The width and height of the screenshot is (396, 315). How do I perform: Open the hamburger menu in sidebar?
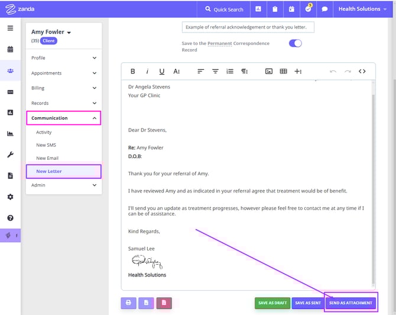10,28
